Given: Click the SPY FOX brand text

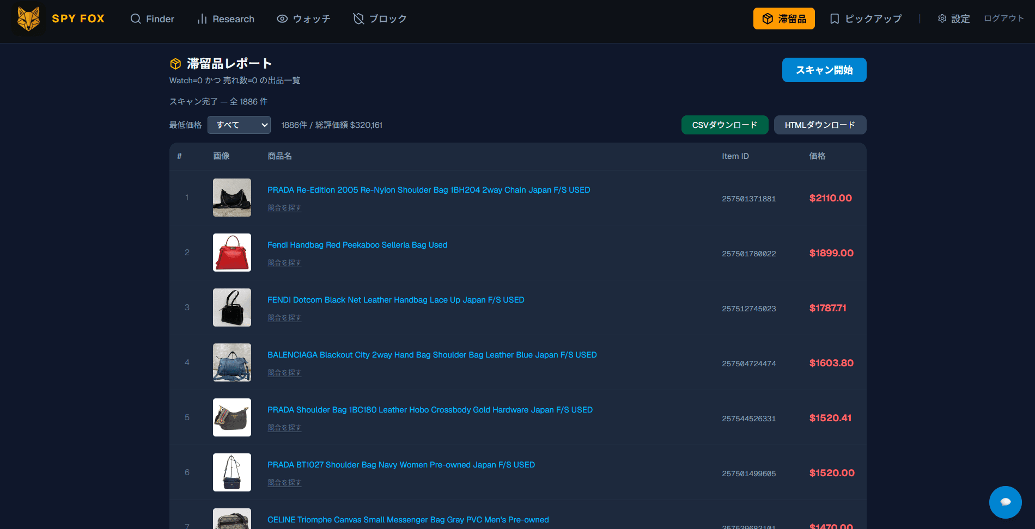Looking at the screenshot, I should click(78, 19).
